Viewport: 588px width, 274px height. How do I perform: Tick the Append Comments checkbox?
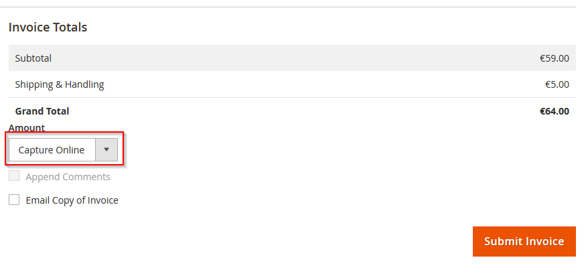coord(14,176)
